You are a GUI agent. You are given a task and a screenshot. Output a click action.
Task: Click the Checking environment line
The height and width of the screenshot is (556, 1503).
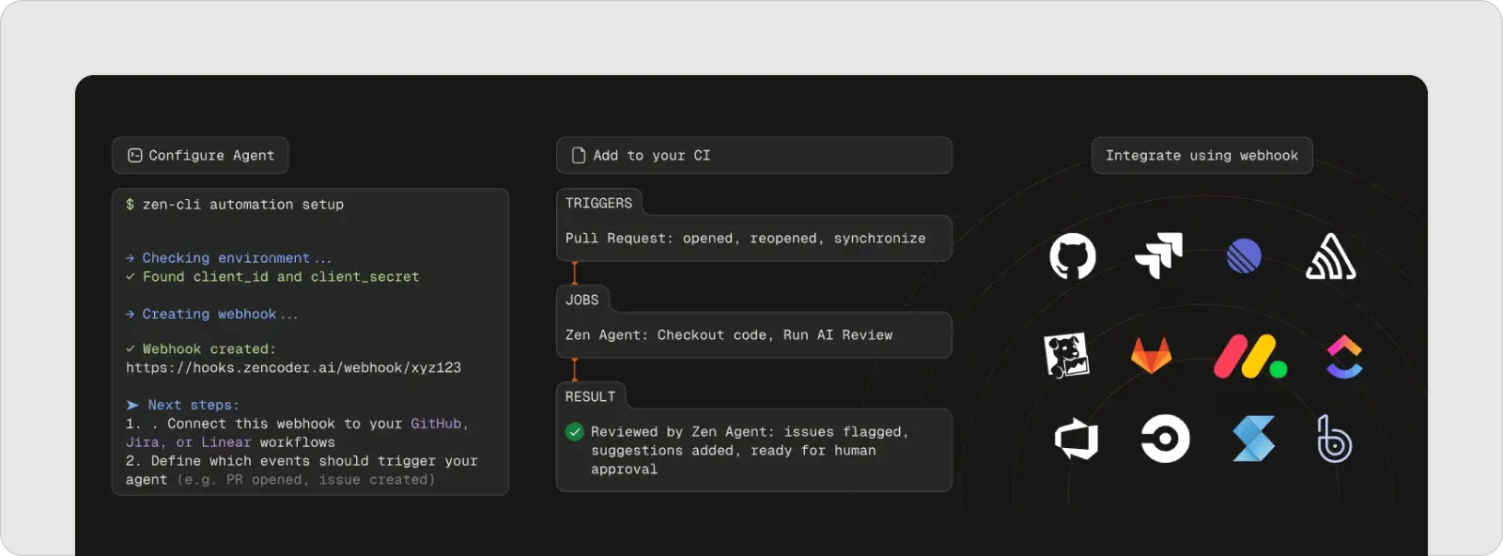click(x=228, y=257)
